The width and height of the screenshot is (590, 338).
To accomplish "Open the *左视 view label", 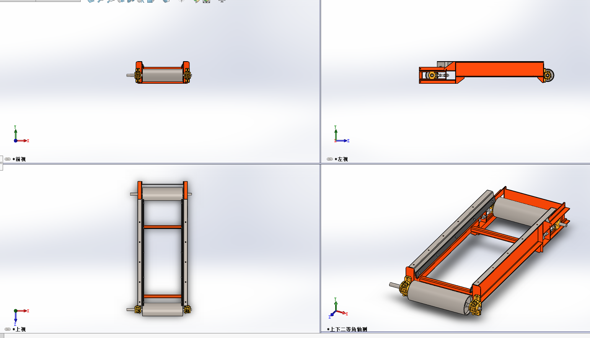I will point(341,159).
